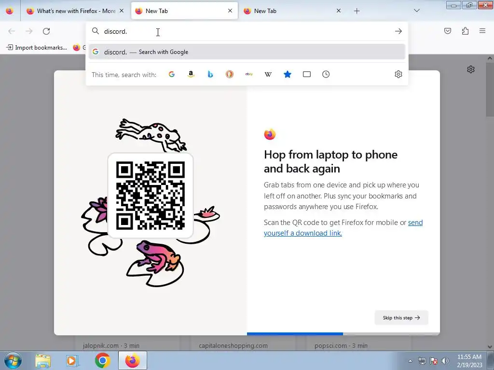
Task: Click Firefox taskbar button
Action: [133, 360]
